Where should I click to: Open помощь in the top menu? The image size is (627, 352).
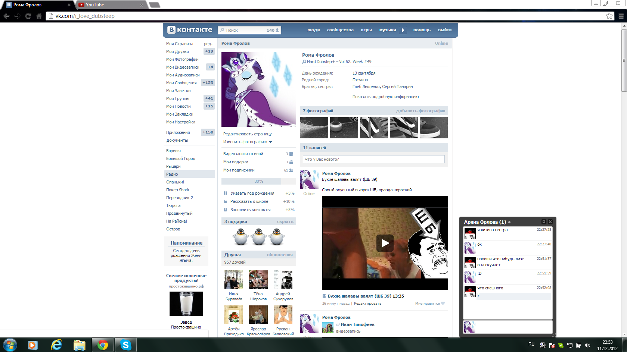coord(422,30)
